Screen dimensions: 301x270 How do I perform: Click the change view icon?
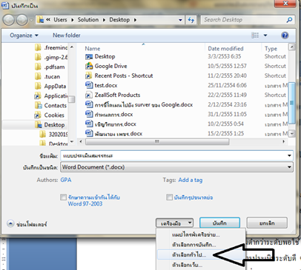click(x=255, y=36)
